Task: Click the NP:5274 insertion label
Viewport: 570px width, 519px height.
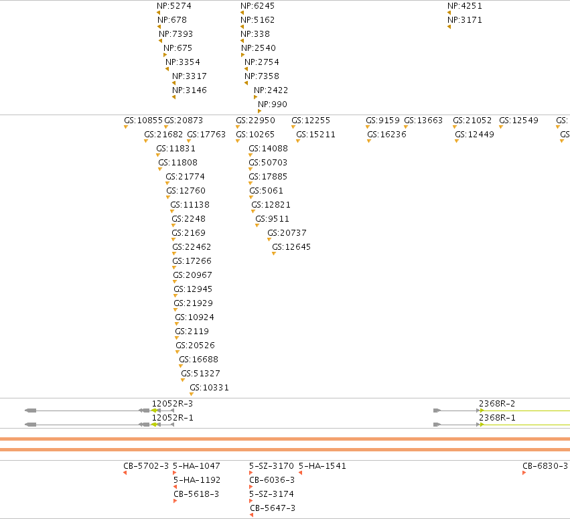Action: 173,6
